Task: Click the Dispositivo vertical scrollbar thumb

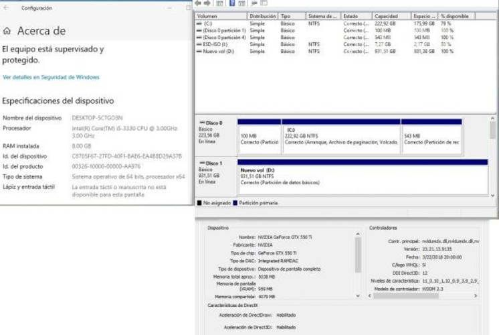Action: point(358,255)
